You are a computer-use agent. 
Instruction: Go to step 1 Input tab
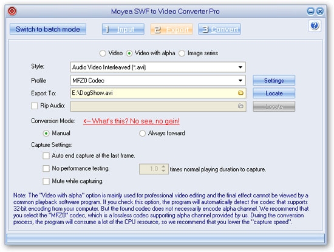(x=123, y=29)
